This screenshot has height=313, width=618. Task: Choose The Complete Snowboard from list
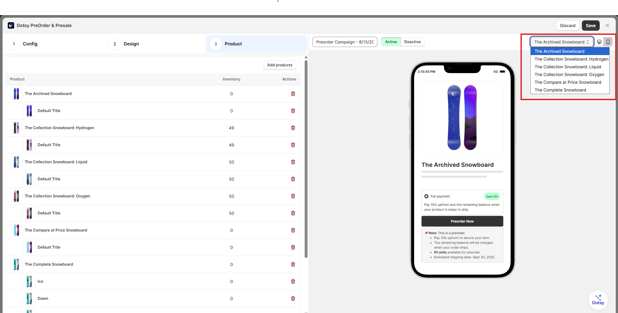tap(560, 90)
